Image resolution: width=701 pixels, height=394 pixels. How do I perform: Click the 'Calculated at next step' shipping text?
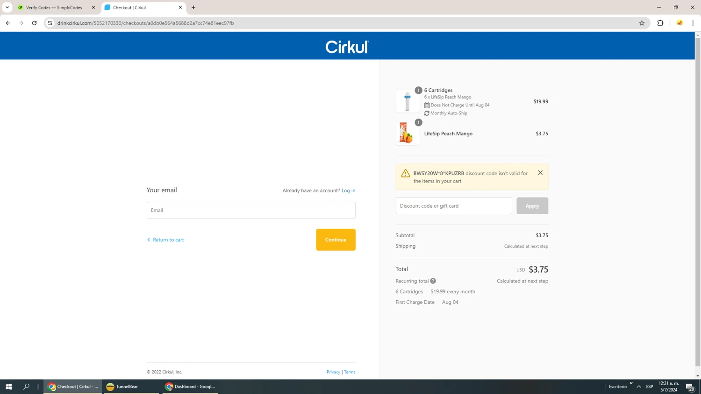tap(526, 246)
